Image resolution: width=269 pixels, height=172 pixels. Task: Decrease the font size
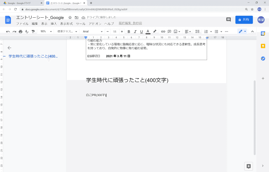click(108, 31)
